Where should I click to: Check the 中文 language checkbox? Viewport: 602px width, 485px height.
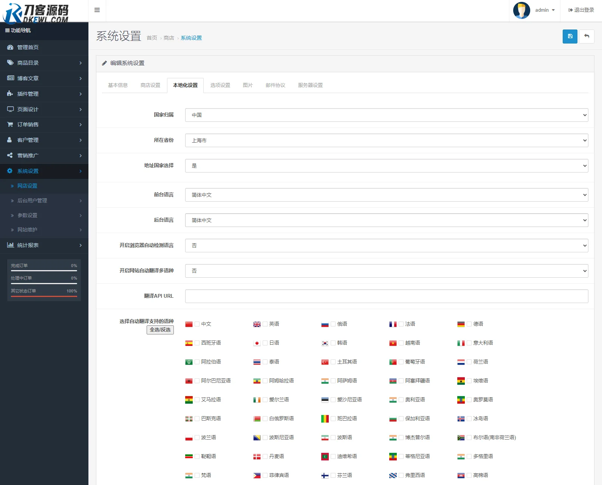(x=197, y=324)
